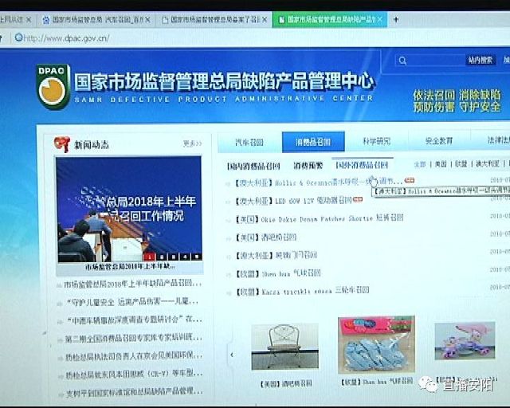Open news 市场监管总局2018年上半年缺陷产品召回
The width and height of the screenshot is (510, 408).
(133, 284)
